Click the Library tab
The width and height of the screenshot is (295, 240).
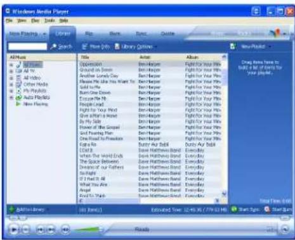tap(63, 34)
